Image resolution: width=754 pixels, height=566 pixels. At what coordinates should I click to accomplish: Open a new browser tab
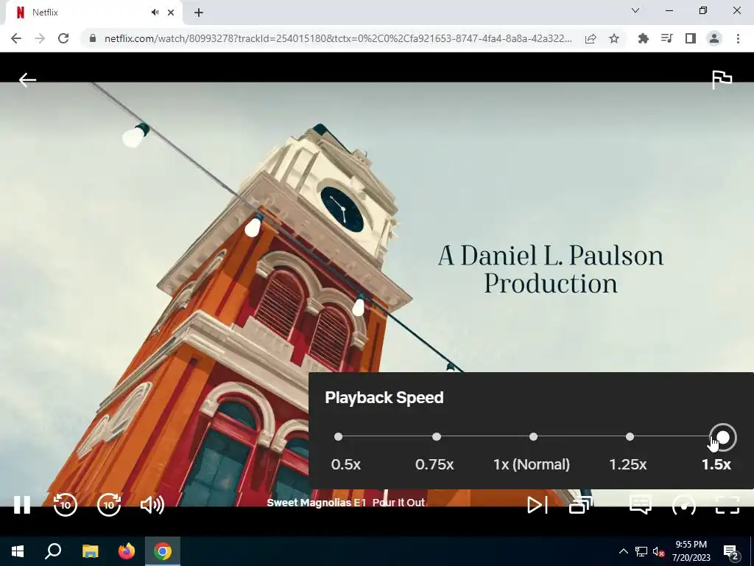coord(199,13)
